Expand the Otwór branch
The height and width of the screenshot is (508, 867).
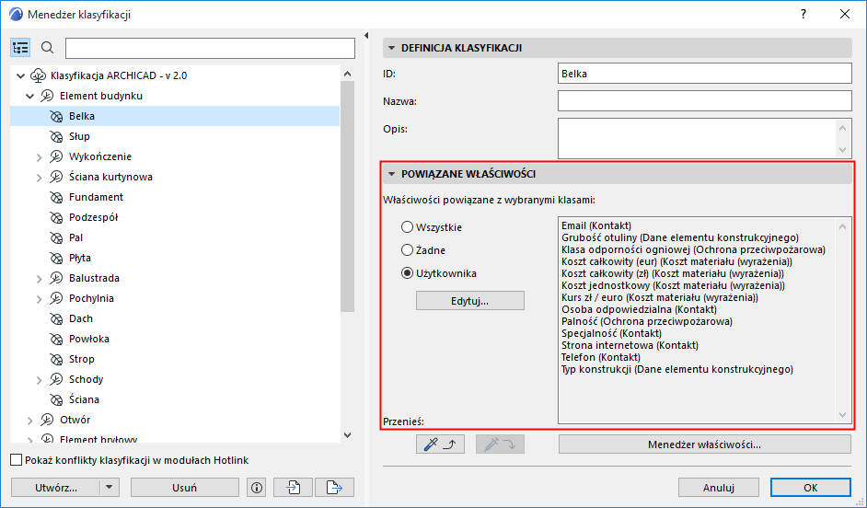coord(30,421)
